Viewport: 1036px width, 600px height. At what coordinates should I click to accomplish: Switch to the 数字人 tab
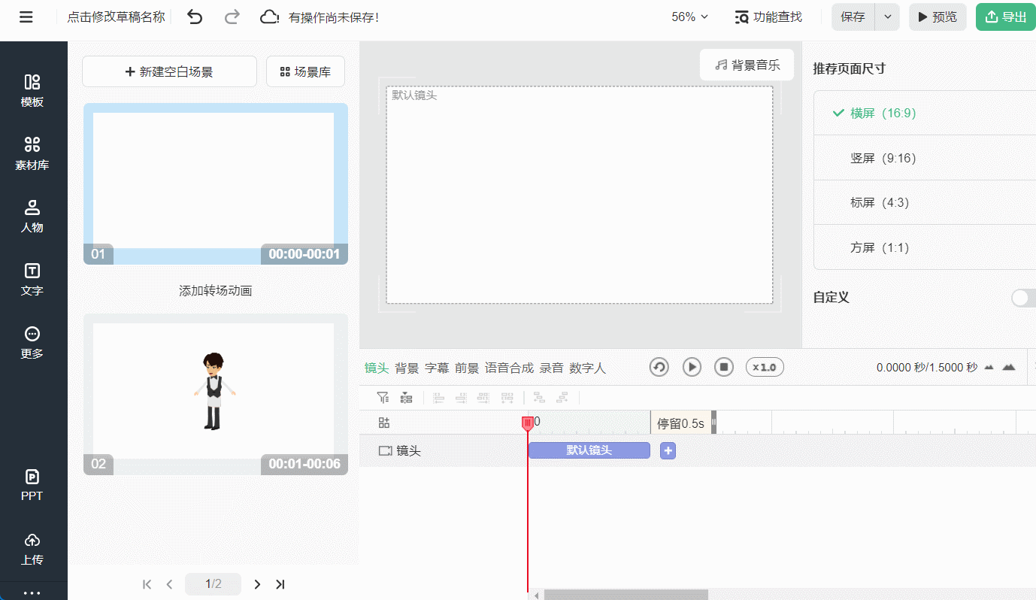click(x=587, y=368)
